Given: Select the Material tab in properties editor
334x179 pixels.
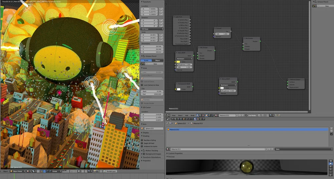Looking at the screenshot, I should click(x=195, y=119).
